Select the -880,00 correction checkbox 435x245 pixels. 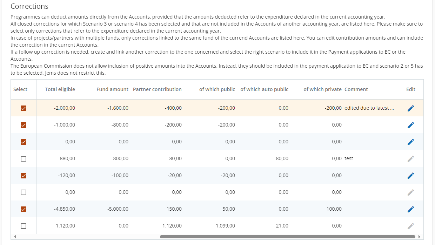coord(24,159)
